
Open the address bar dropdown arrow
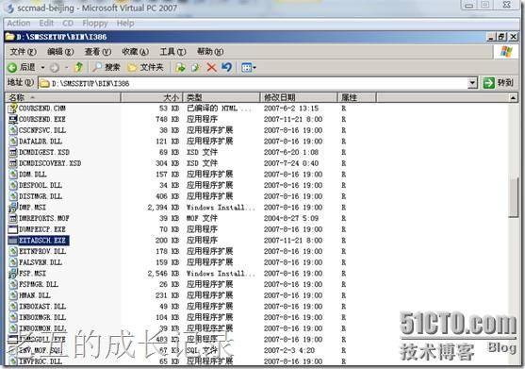[x=472, y=83]
